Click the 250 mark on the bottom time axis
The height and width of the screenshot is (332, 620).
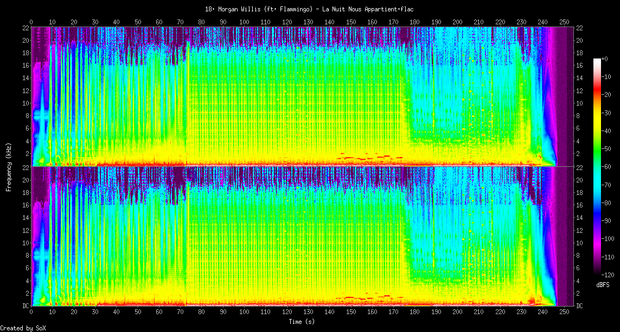564,313
